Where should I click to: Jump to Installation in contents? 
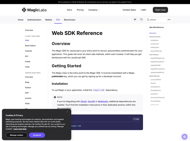point(154,40)
